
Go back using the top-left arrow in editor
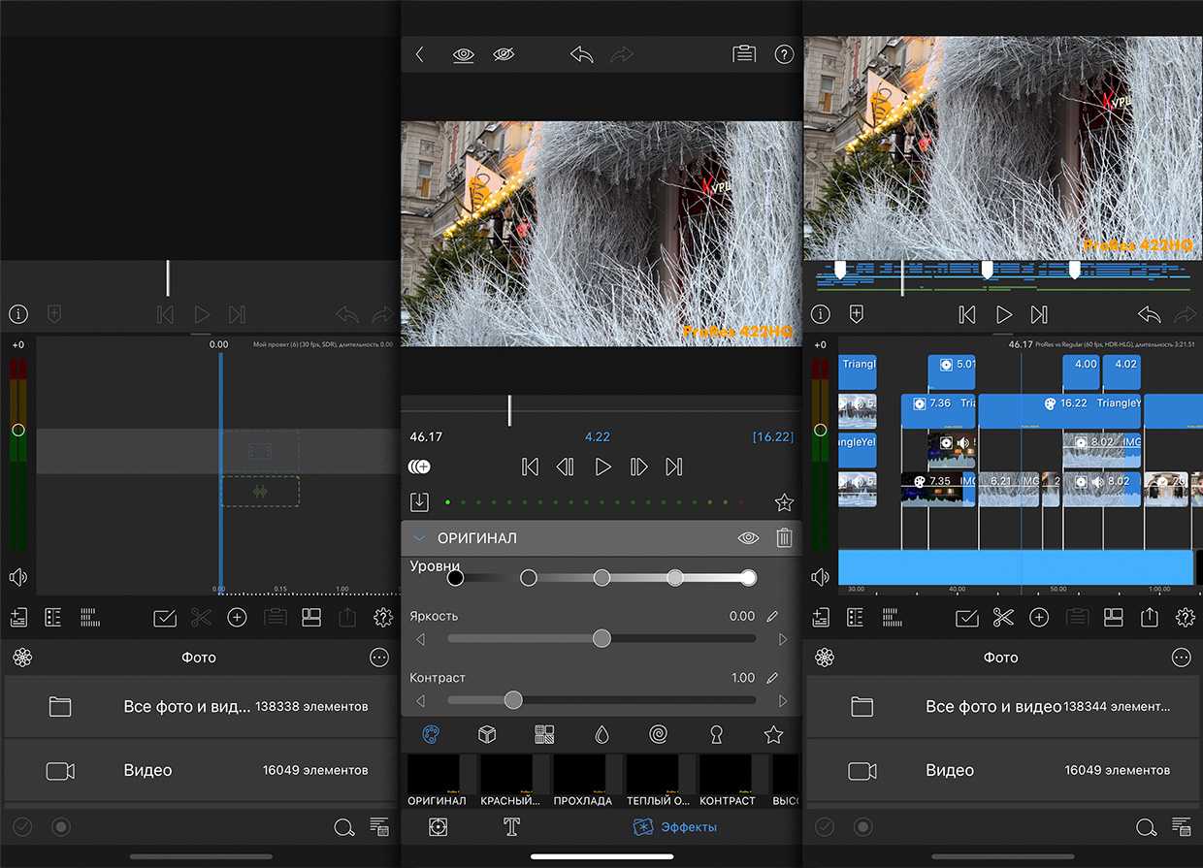pos(420,55)
